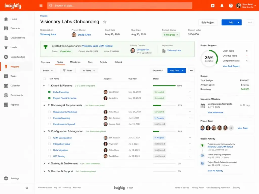This screenshot has width=259, height=194.
Task: Open the Visionary Labs CRM Rollout opportunity link
Action: point(97,46)
